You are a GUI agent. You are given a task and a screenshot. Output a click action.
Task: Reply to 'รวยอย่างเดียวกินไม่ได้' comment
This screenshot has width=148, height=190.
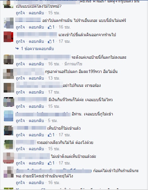click(x=36, y=149)
